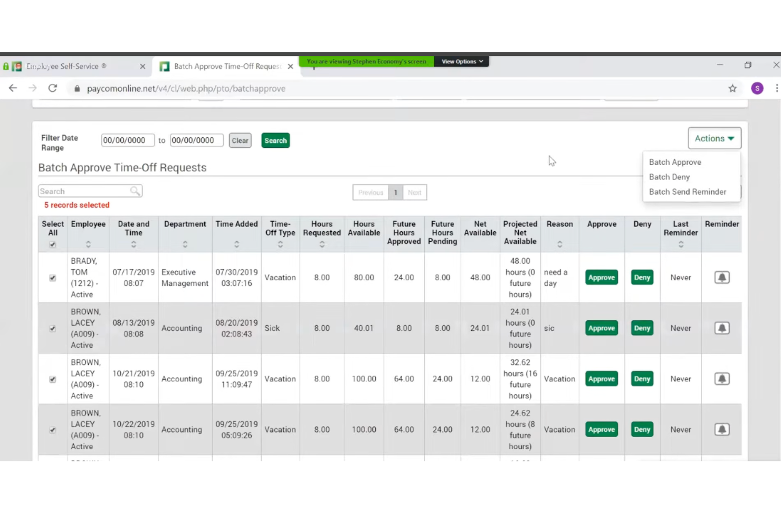Screen dimensions: 781x521
Task: Approve the 10/21/2019 vacation request
Action: pos(602,378)
